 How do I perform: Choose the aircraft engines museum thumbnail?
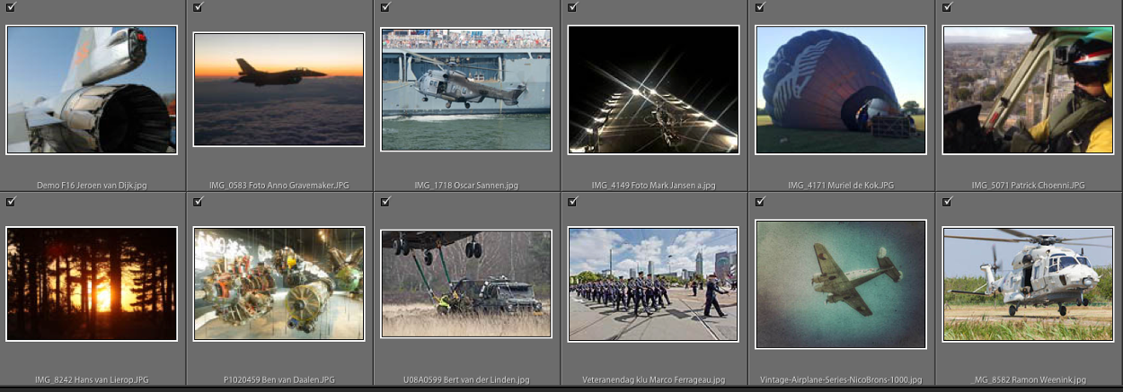[279, 283]
